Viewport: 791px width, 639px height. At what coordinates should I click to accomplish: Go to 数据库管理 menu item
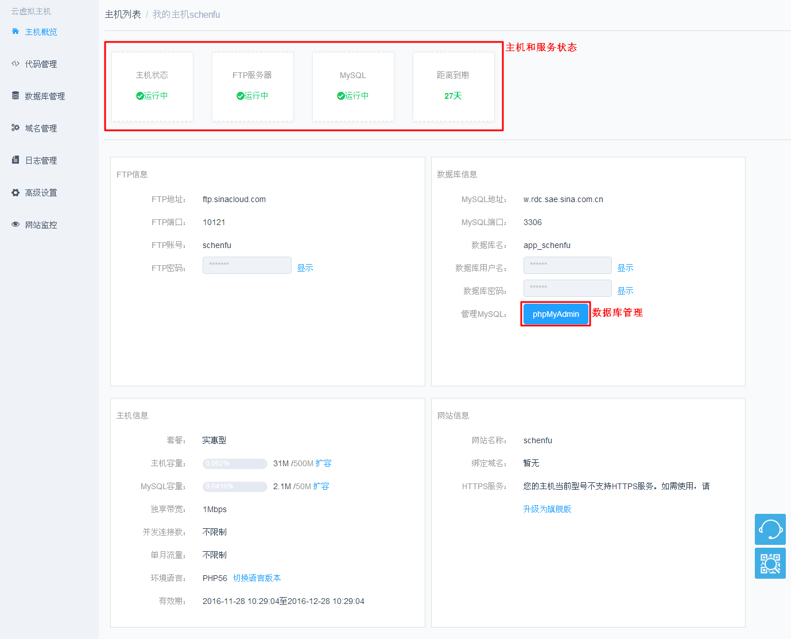(45, 96)
